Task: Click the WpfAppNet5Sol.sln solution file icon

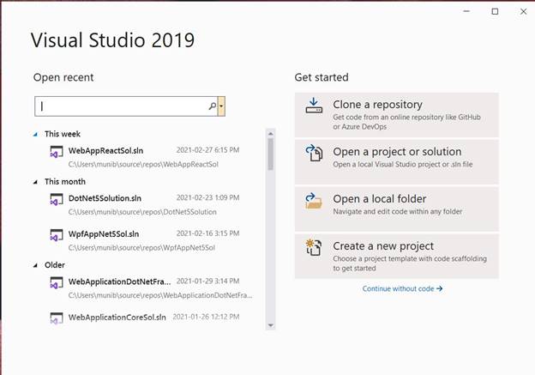Action: [56, 237]
